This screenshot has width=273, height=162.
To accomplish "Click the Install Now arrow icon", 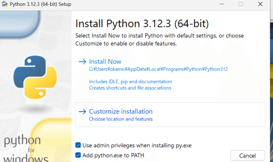I will click(82, 61).
